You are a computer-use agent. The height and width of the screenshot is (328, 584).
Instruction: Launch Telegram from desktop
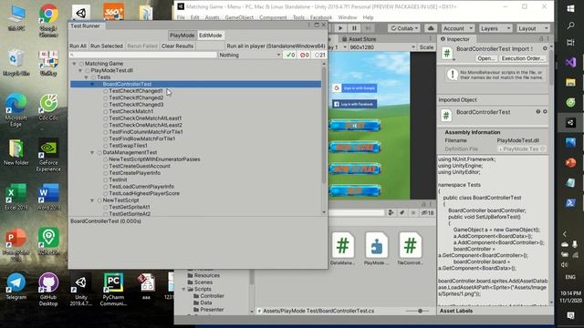click(x=16, y=286)
